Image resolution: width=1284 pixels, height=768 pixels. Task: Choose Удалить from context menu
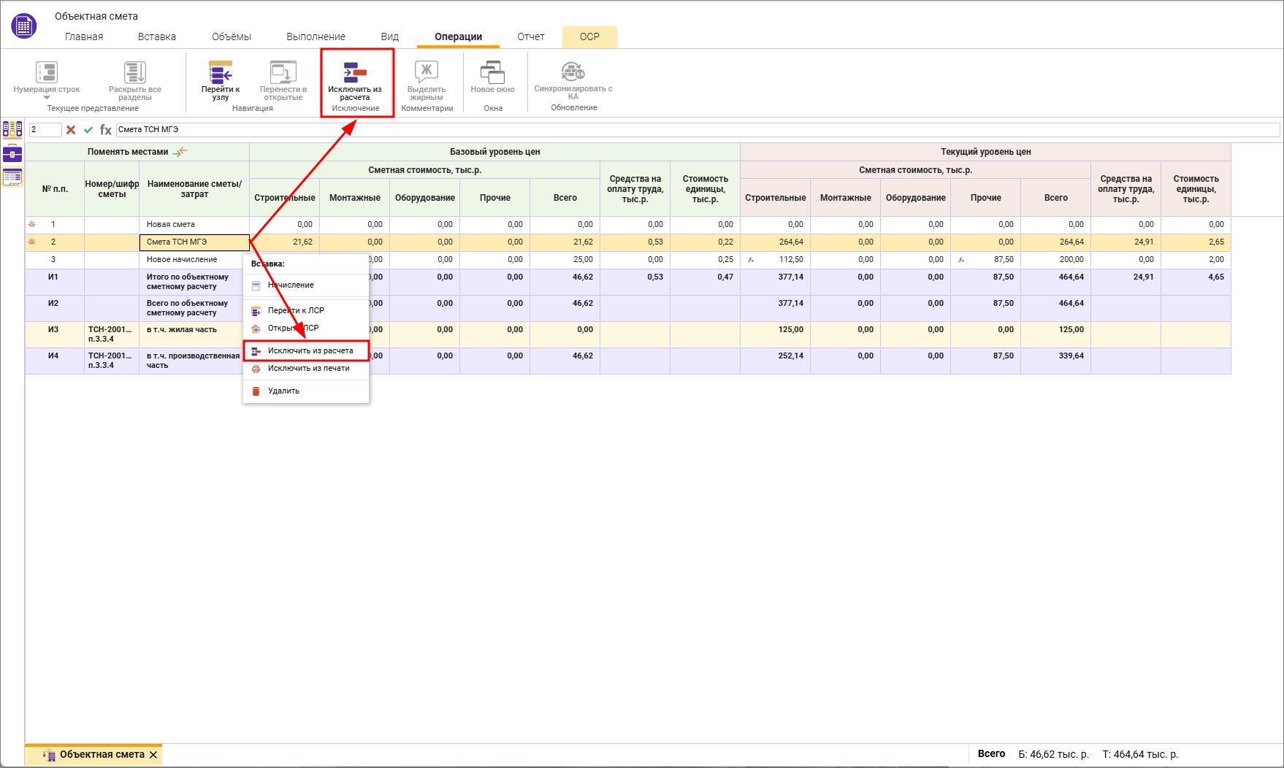[x=283, y=391]
